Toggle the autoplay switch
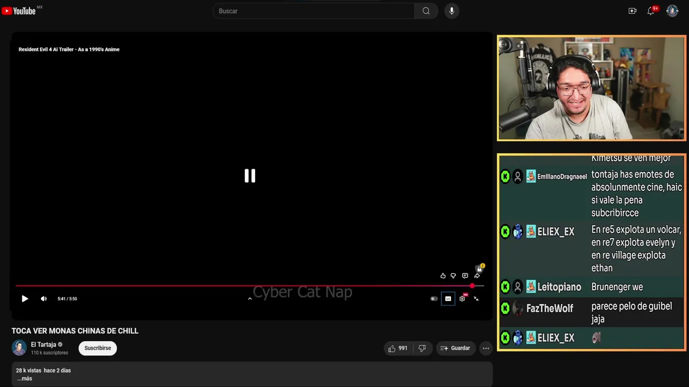The width and height of the screenshot is (689, 387). pos(434,299)
